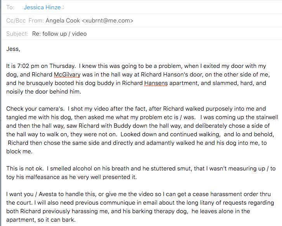Image resolution: width=282 pixels, height=226 pixels.
Task: Expand the chevron beside Jessica Hinze
Action: (63, 7)
